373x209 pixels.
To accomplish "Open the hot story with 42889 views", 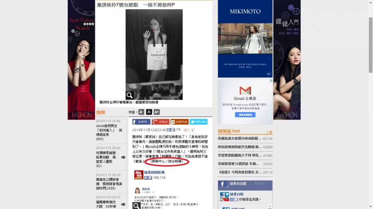I will click(x=240, y=147).
